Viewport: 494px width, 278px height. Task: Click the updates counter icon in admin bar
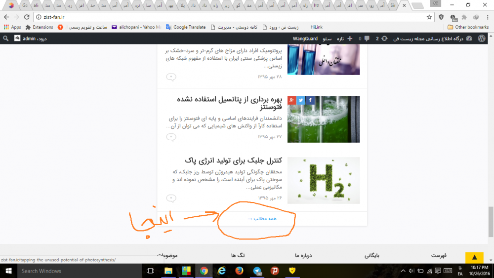click(x=381, y=38)
